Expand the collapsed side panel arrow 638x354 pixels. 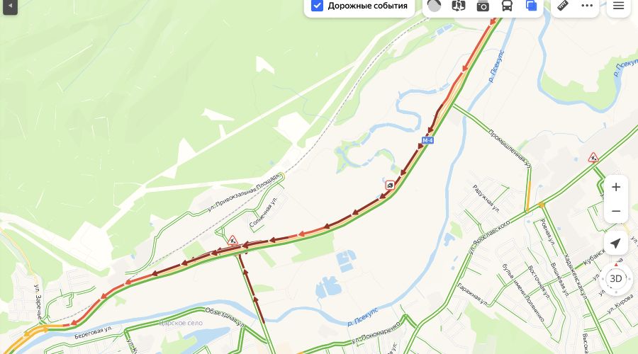10,6
